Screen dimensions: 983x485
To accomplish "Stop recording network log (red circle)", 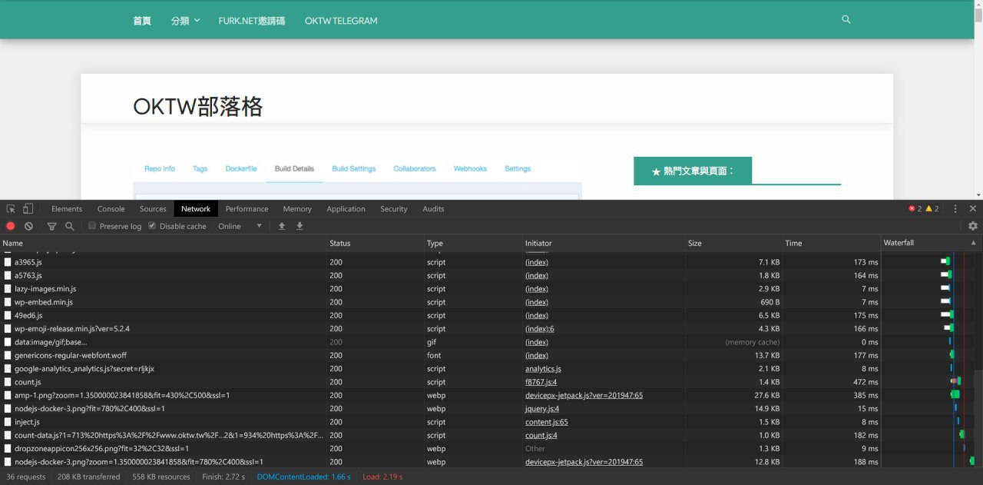I will pyautogui.click(x=11, y=226).
